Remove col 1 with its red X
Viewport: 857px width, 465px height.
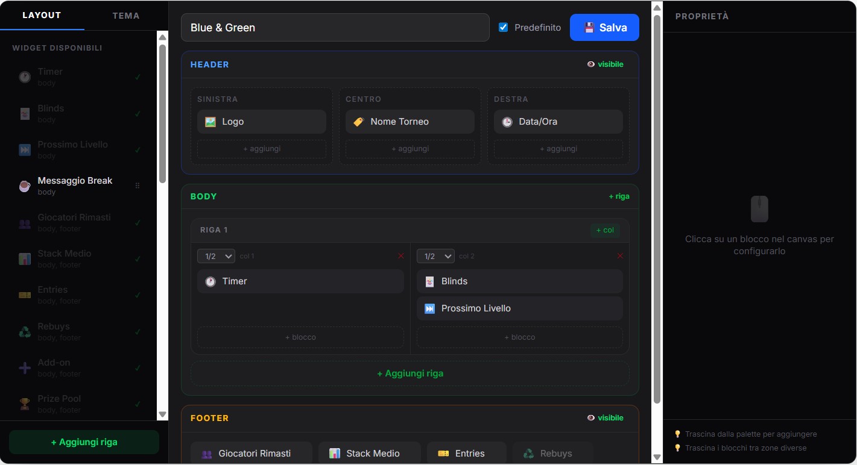401,256
